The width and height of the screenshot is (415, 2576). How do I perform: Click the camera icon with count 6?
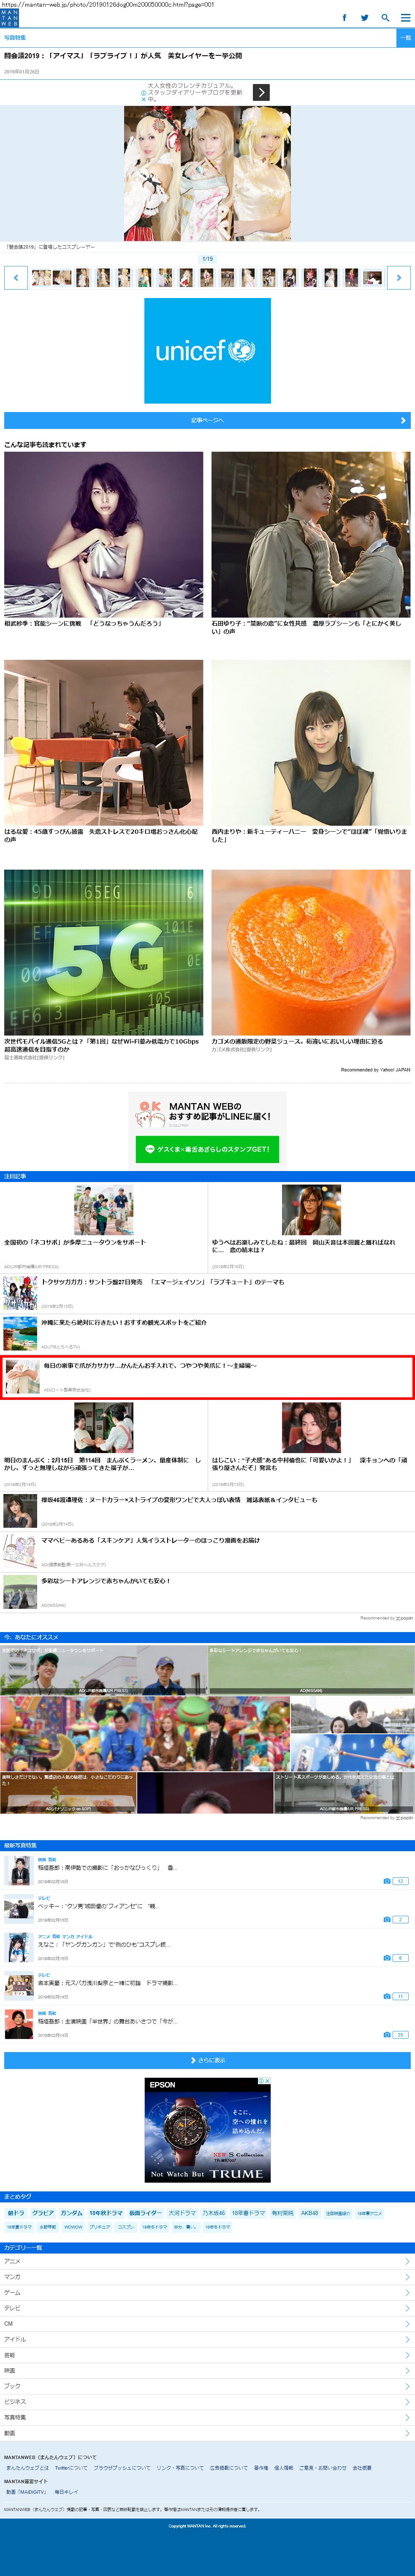[x=387, y=1957]
